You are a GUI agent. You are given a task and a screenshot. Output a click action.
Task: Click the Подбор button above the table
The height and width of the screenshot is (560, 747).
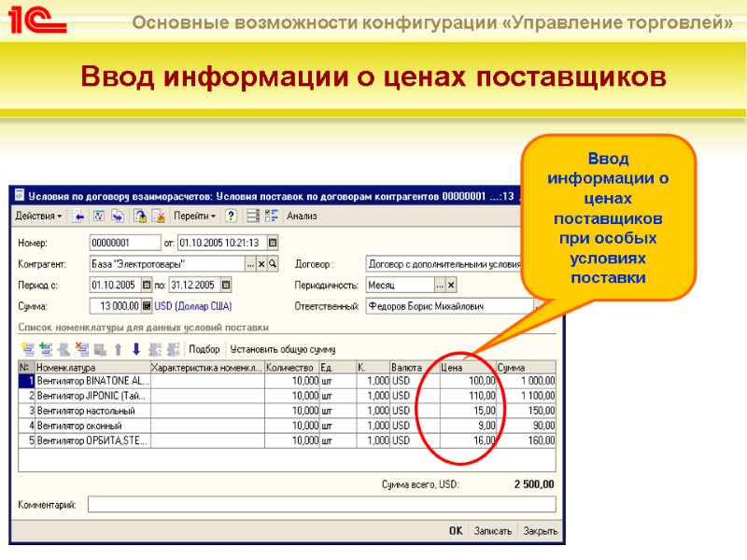tap(204, 346)
